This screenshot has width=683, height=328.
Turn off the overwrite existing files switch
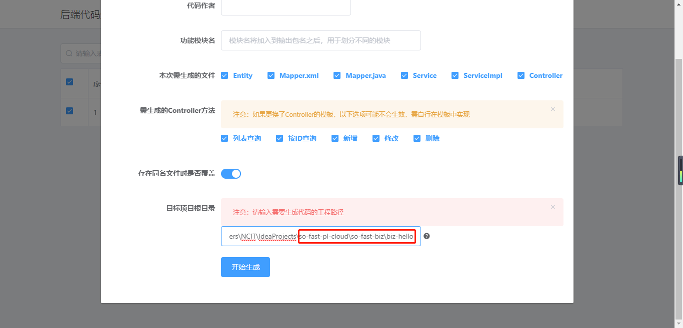231,174
